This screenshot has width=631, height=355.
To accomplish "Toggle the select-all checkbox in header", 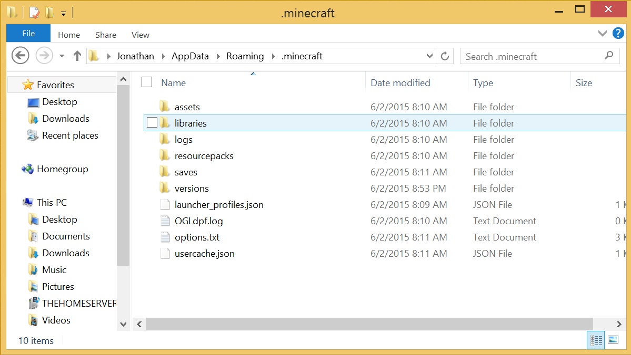I will click(147, 82).
